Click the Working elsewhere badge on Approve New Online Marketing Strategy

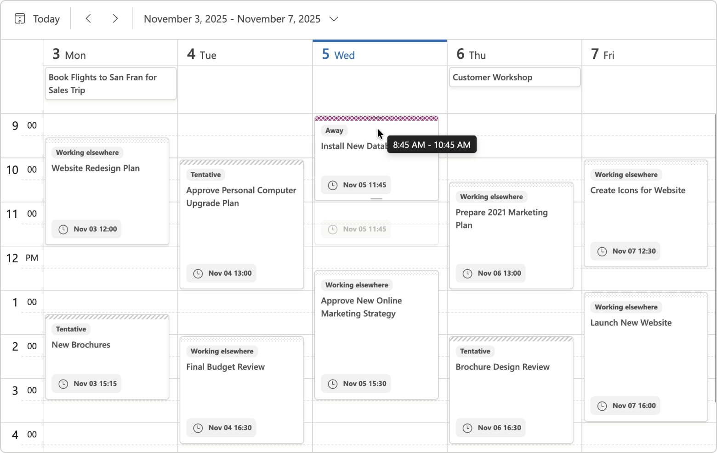(357, 285)
